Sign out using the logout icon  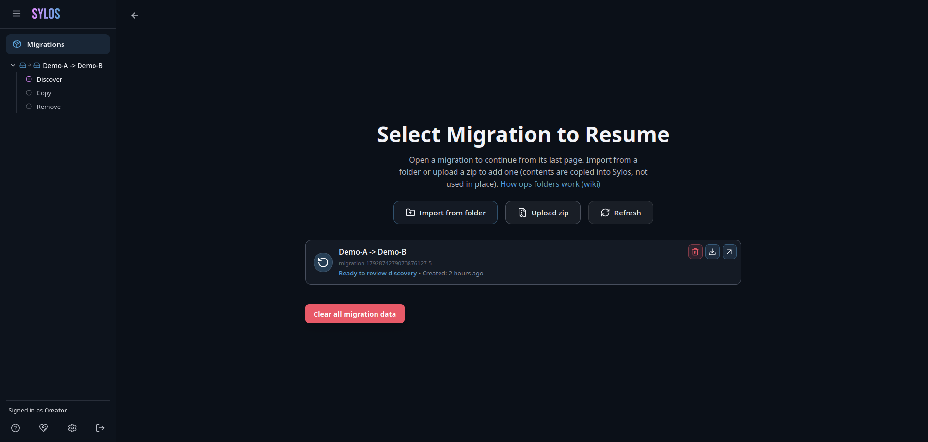coord(100,428)
